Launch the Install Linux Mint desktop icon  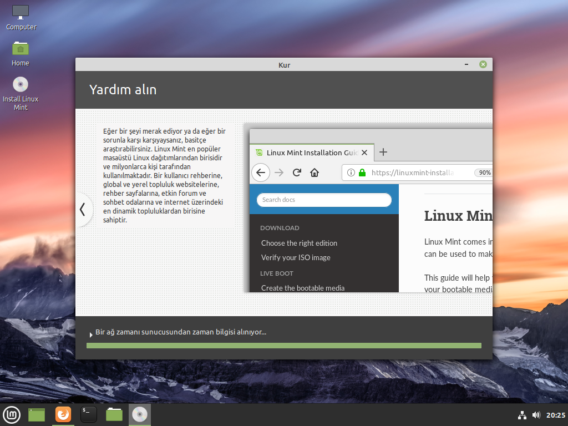[21, 93]
